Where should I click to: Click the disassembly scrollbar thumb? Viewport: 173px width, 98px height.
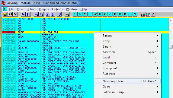coord(171,47)
